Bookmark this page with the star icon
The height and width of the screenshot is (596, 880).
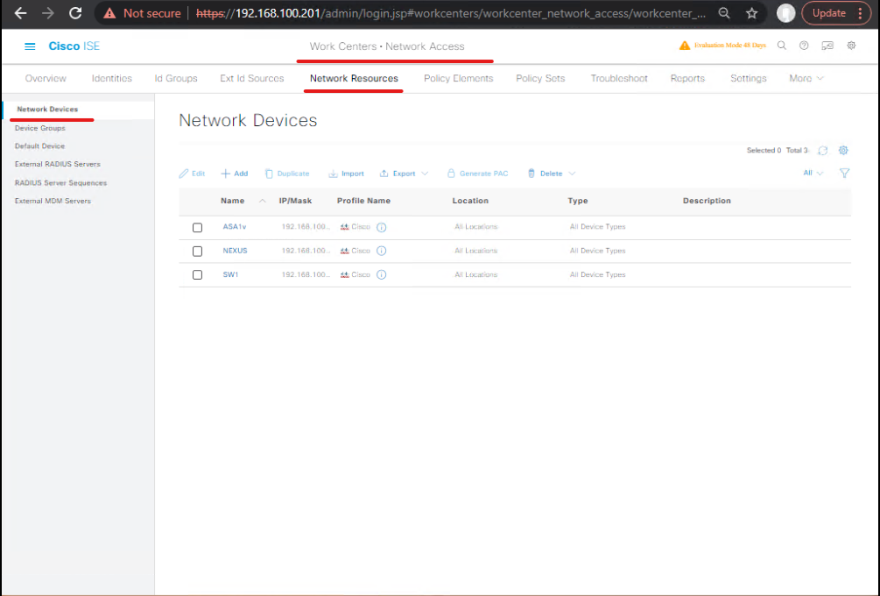tap(752, 13)
